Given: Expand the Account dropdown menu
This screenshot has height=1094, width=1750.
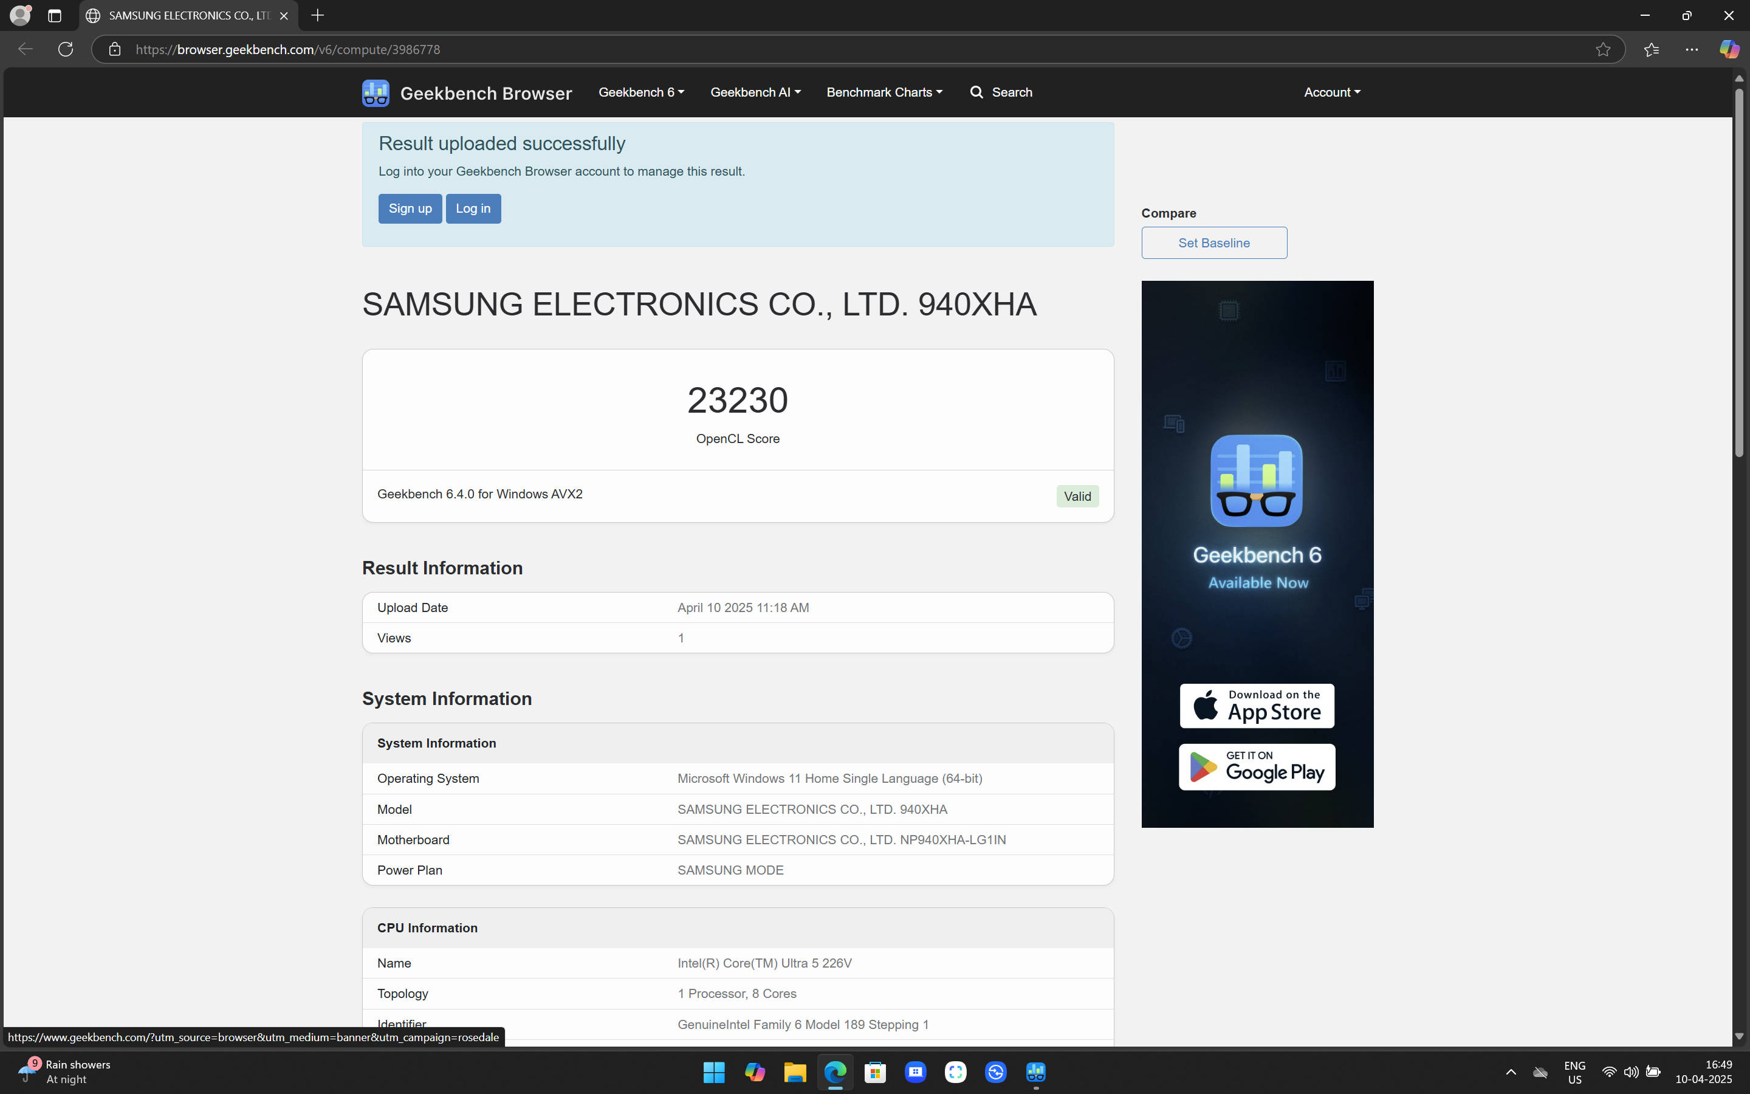Looking at the screenshot, I should click(1332, 92).
